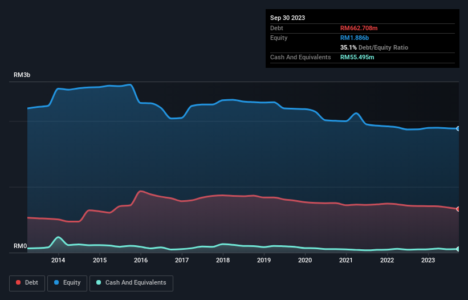The height and width of the screenshot is (300, 468).
Task: Click the Sep 30 2023 tooltip date
Action: tap(287, 18)
